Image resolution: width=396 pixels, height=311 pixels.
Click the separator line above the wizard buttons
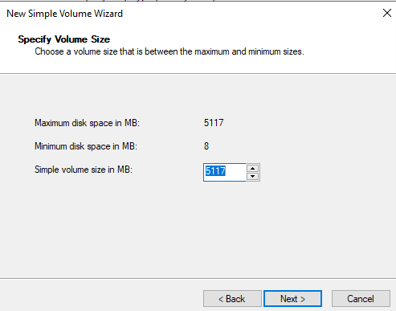point(198,278)
